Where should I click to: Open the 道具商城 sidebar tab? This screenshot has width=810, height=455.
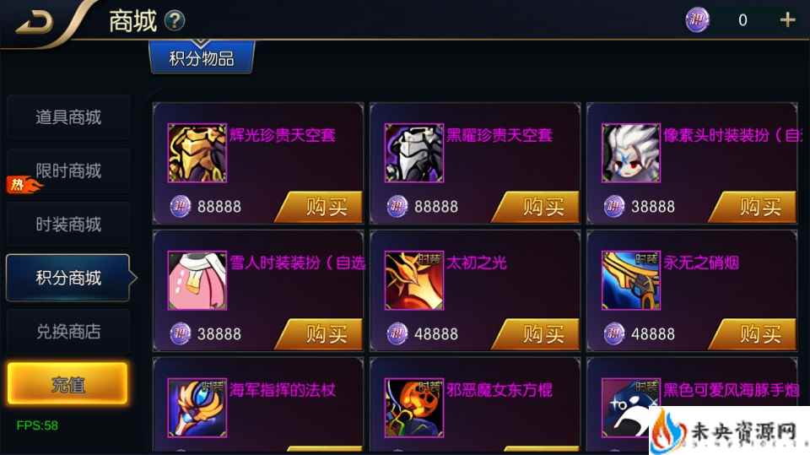[x=68, y=117]
